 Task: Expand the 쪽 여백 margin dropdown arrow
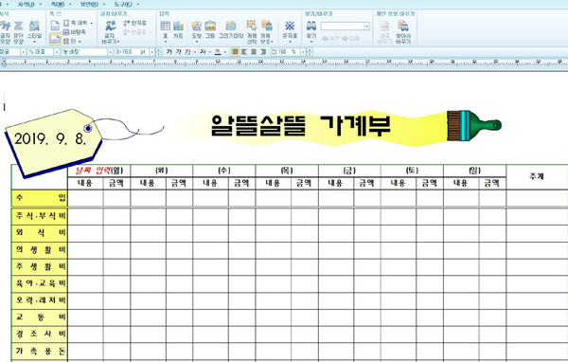92,23
